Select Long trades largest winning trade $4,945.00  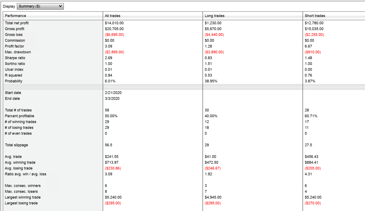coord(213,197)
